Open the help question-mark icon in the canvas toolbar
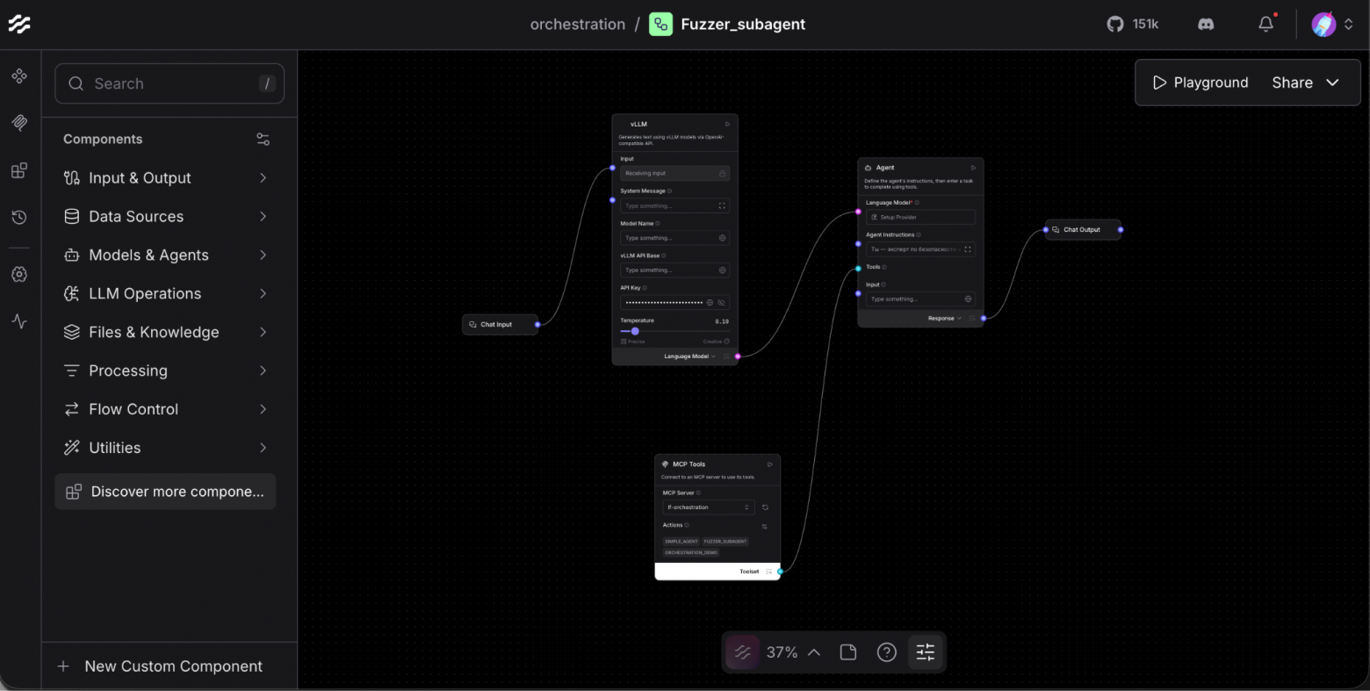Image resolution: width=1370 pixels, height=691 pixels. click(887, 652)
